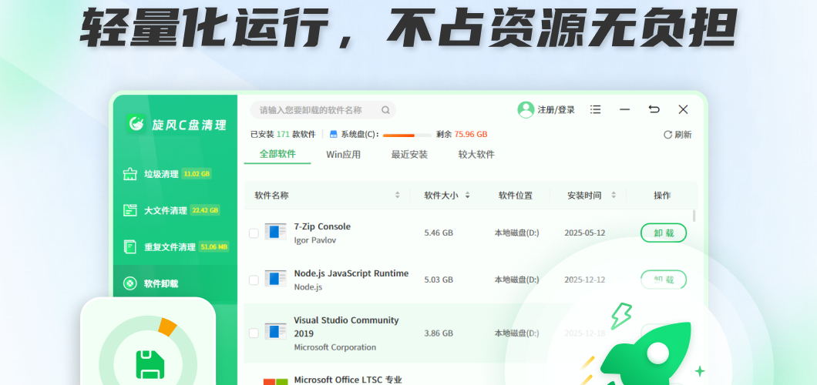Image resolution: width=817 pixels, height=385 pixels.
Task: Click the 5.03 GB size cell
Action: [x=439, y=280]
